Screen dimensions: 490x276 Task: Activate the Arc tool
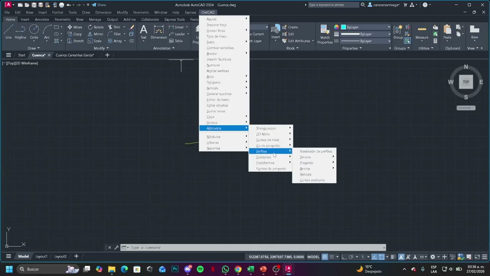pyautogui.click(x=47, y=32)
